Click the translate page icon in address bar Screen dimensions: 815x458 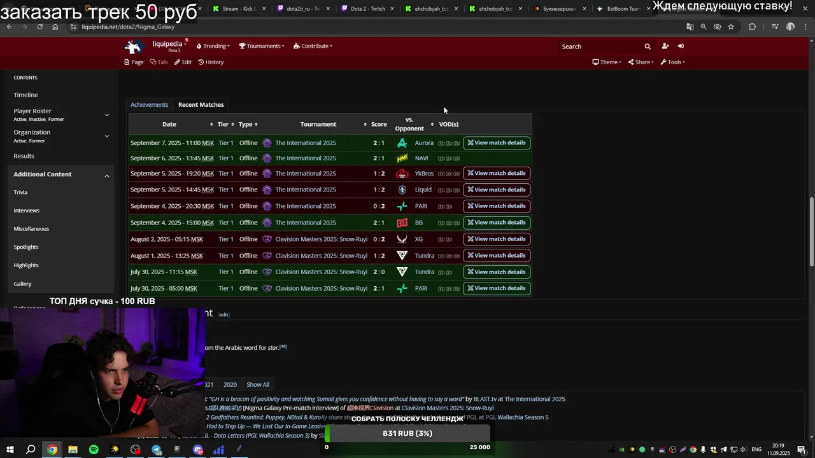point(690,27)
